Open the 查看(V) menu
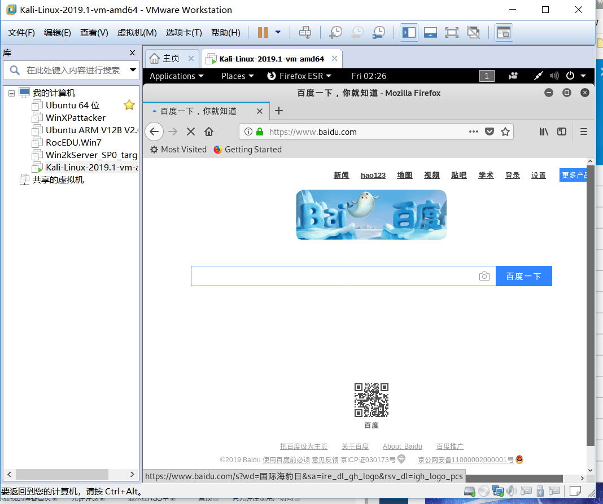 [94, 33]
